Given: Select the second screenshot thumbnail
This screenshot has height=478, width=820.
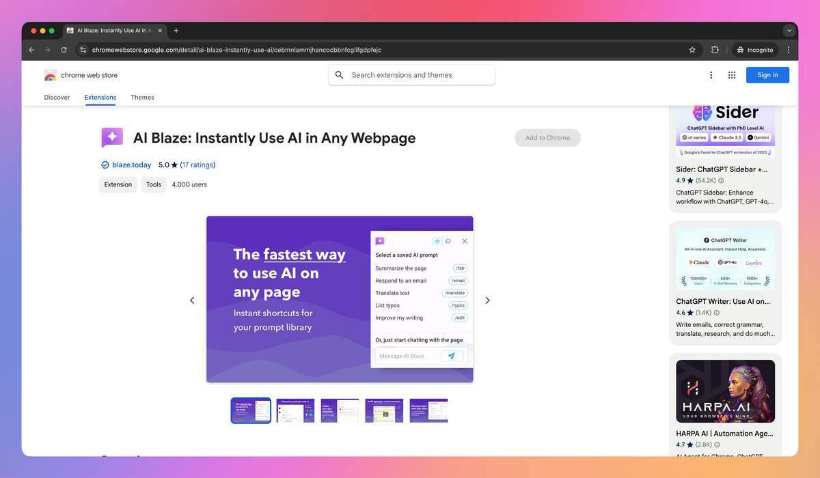Looking at the screenshot, I should point(295,410).
